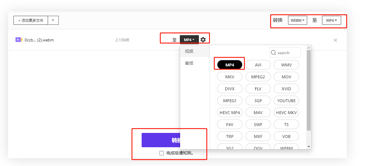The height and width of the screenshot is (166, 365).
Task: Click the format list scrollbar thumb
Action: tap(309, 89)
